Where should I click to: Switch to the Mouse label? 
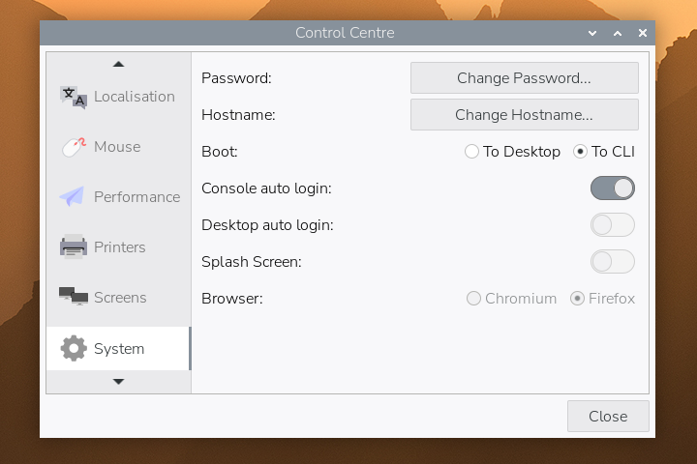coord(117,147)
